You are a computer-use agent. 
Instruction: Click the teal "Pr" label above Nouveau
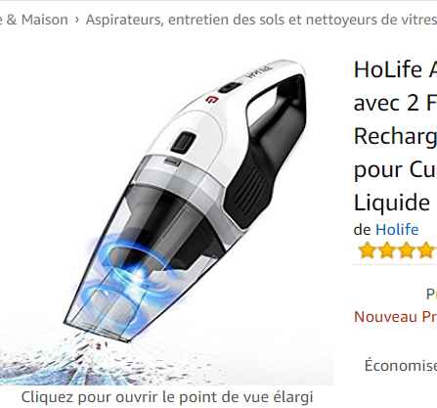pos(432,295)
